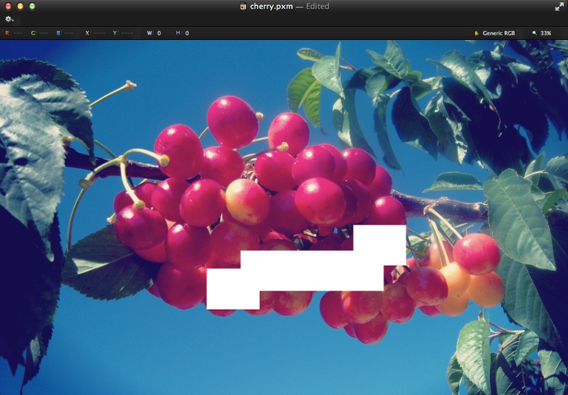
Task: Minimize the window using the yellow button
Action: [x=20, y=6]
